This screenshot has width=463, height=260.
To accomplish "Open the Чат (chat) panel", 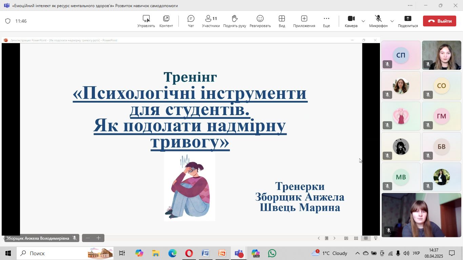I will 191,21.
